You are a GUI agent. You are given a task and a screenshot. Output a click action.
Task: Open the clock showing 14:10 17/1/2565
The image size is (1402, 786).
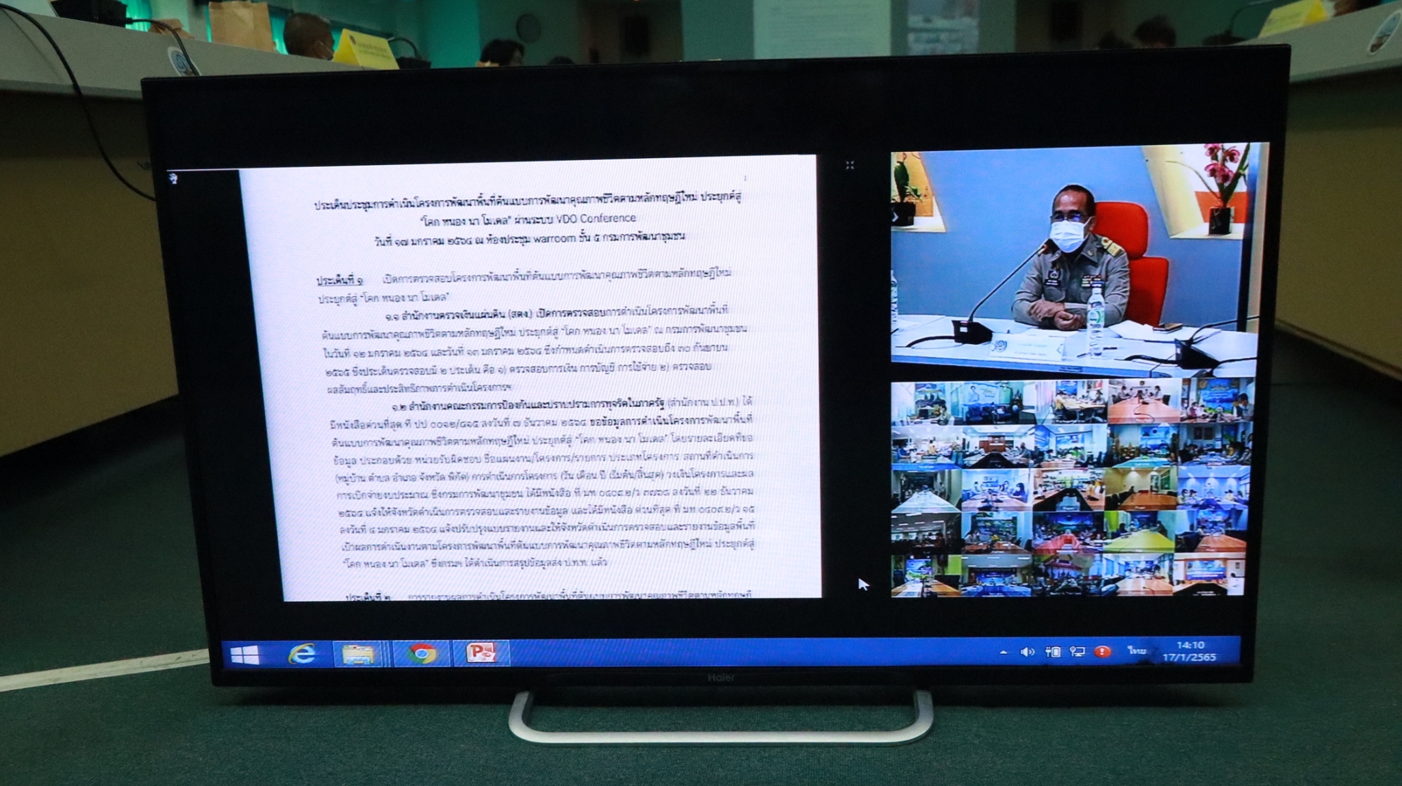tap(1190, 651)
